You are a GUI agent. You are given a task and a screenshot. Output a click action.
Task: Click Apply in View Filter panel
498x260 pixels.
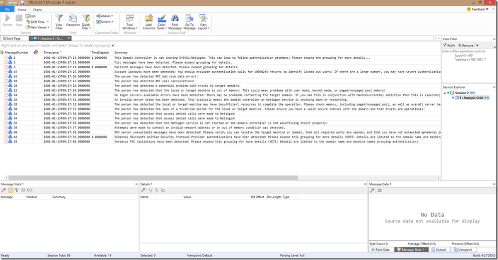point(449,45)
